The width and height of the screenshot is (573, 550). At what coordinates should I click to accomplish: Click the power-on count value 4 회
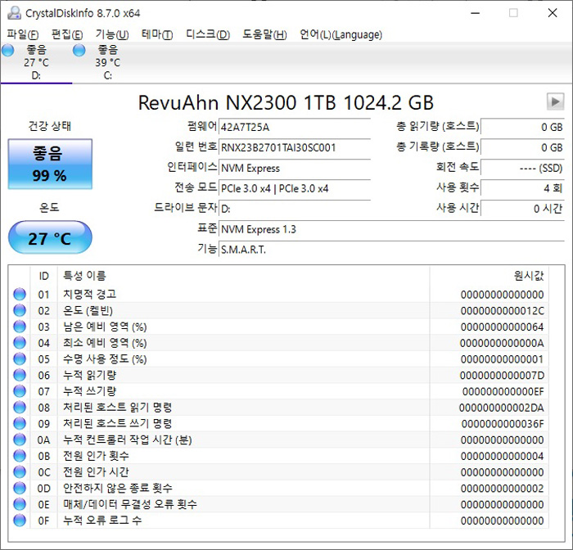[522, 188]
